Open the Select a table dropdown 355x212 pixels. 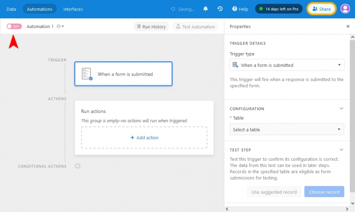[x=287, y=130]
